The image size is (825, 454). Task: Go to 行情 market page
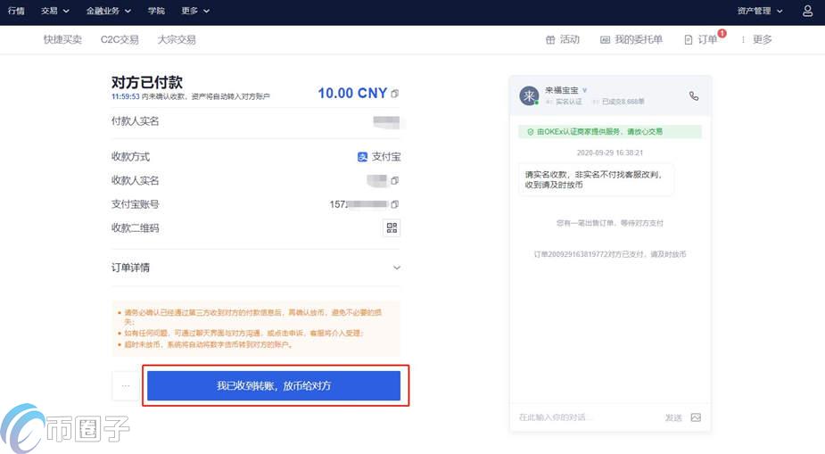click(x=16, y=11)
